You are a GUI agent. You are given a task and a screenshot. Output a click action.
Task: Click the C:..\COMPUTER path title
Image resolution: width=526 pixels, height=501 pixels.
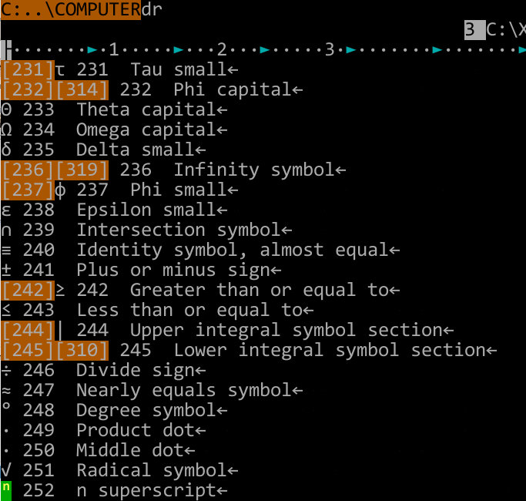point(70,10)
